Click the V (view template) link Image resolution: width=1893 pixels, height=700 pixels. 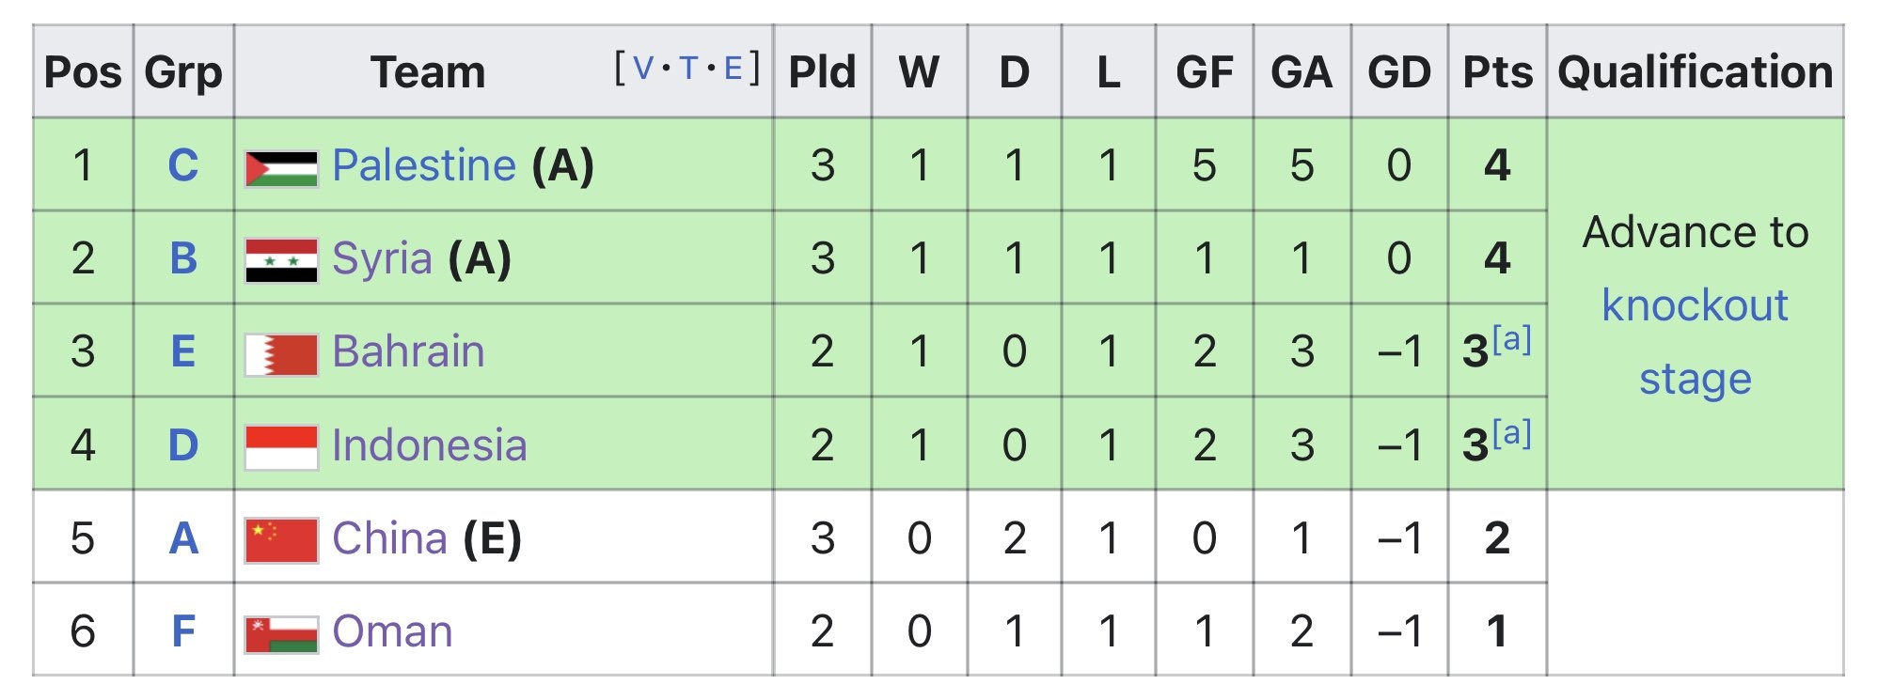point(643,69)
